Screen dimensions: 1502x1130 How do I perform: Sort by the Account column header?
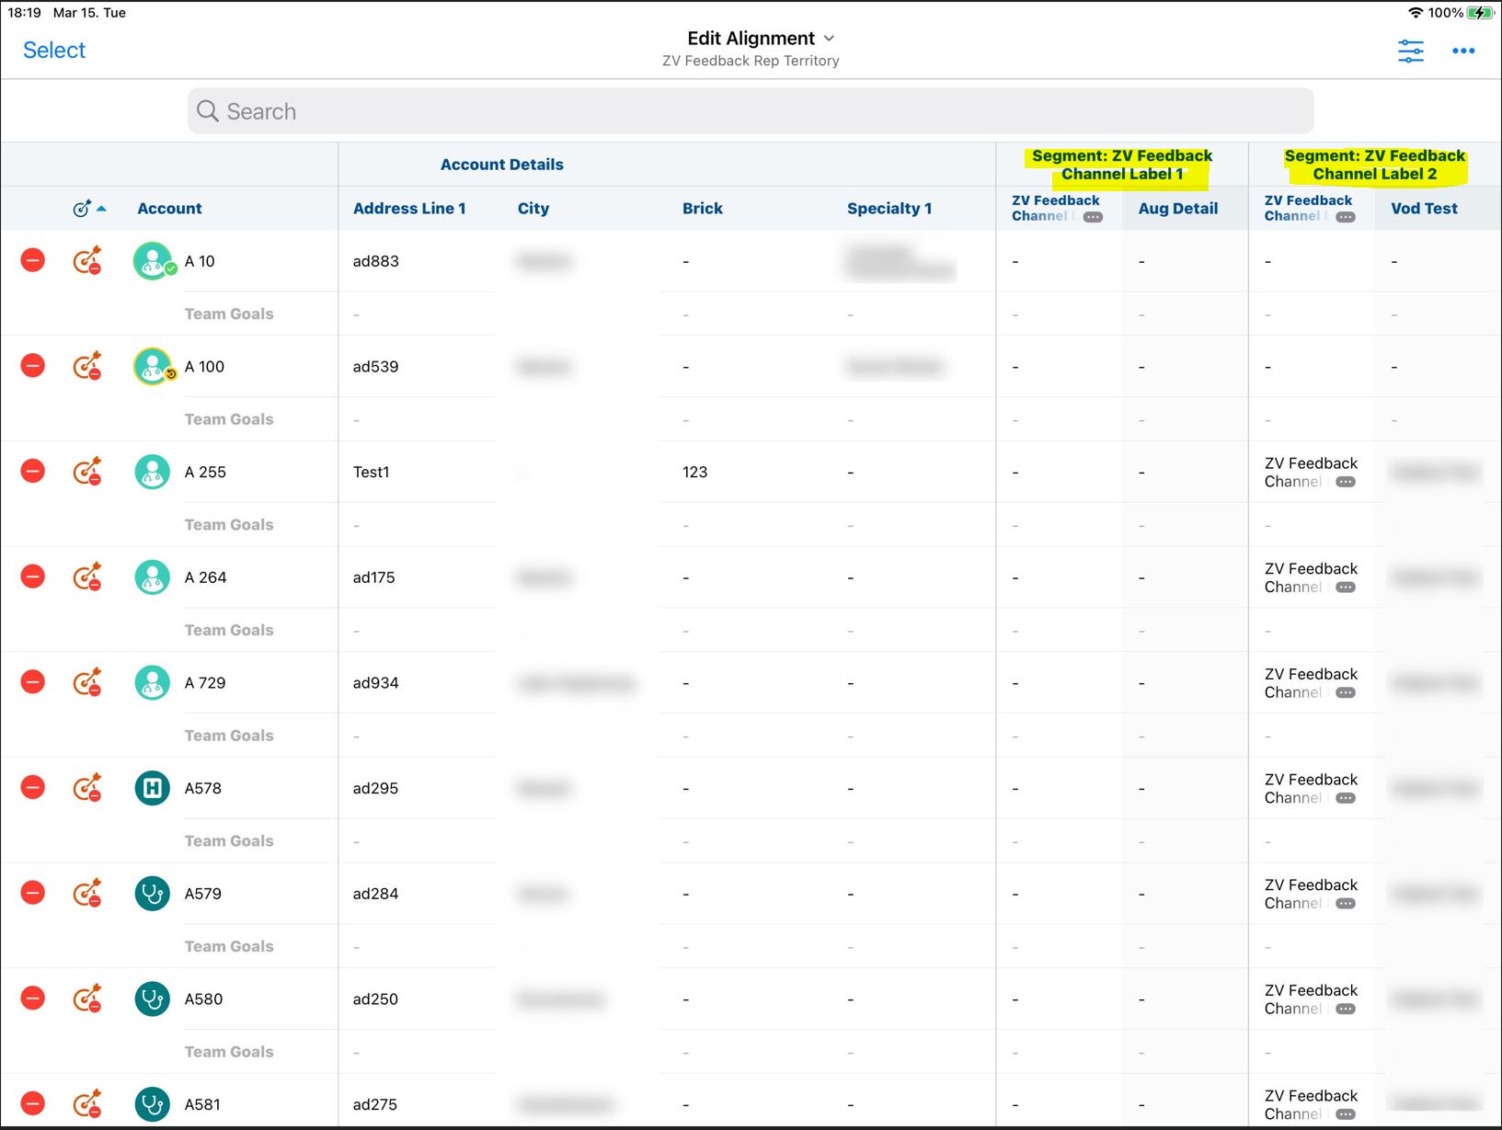coord(169,209)
